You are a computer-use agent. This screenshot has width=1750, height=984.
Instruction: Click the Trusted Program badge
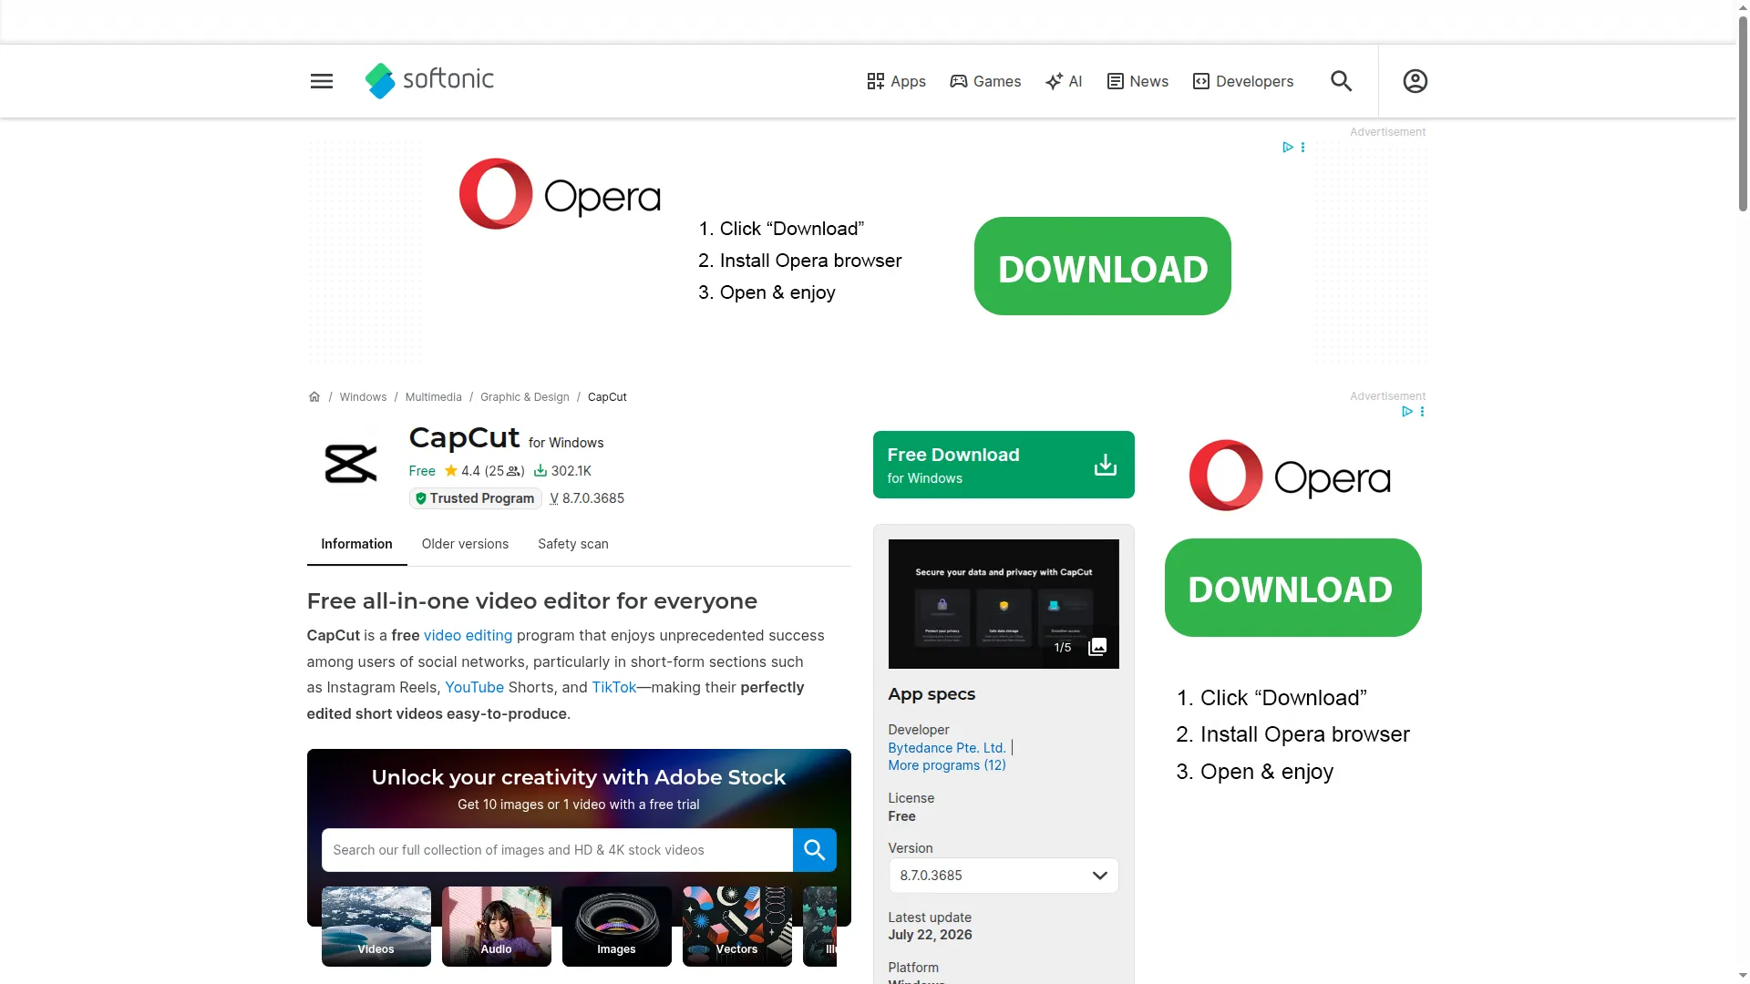pos(475,498)
